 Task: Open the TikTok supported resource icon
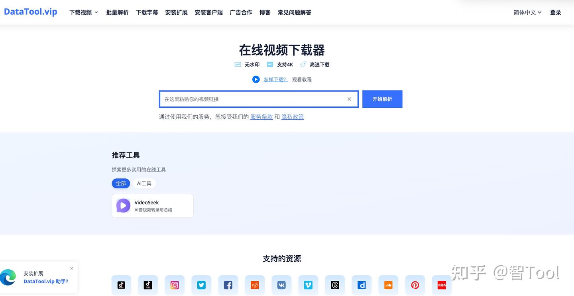(x=121, y=285)
